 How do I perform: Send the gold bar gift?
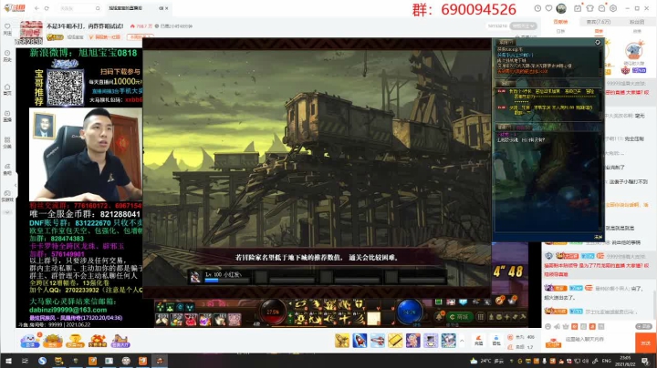(x=395, y=341)
